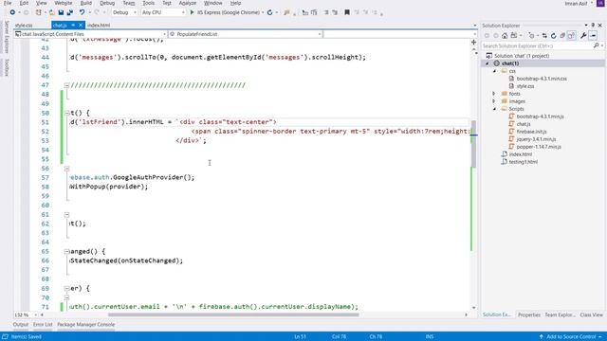
Task: Open the Package Manager Console tab
Action: point(86,325)
